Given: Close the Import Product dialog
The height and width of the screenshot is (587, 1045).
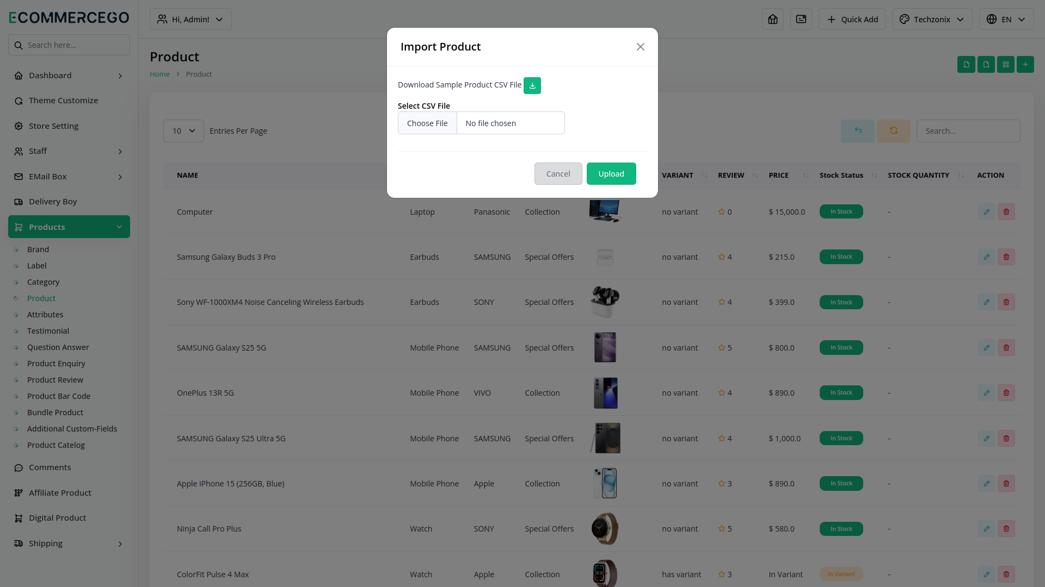Looking at the screenshot, I should click(640, 47).
